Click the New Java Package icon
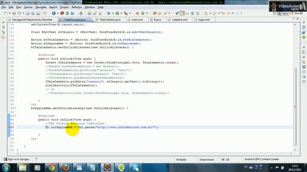 [x=138, y=13]
